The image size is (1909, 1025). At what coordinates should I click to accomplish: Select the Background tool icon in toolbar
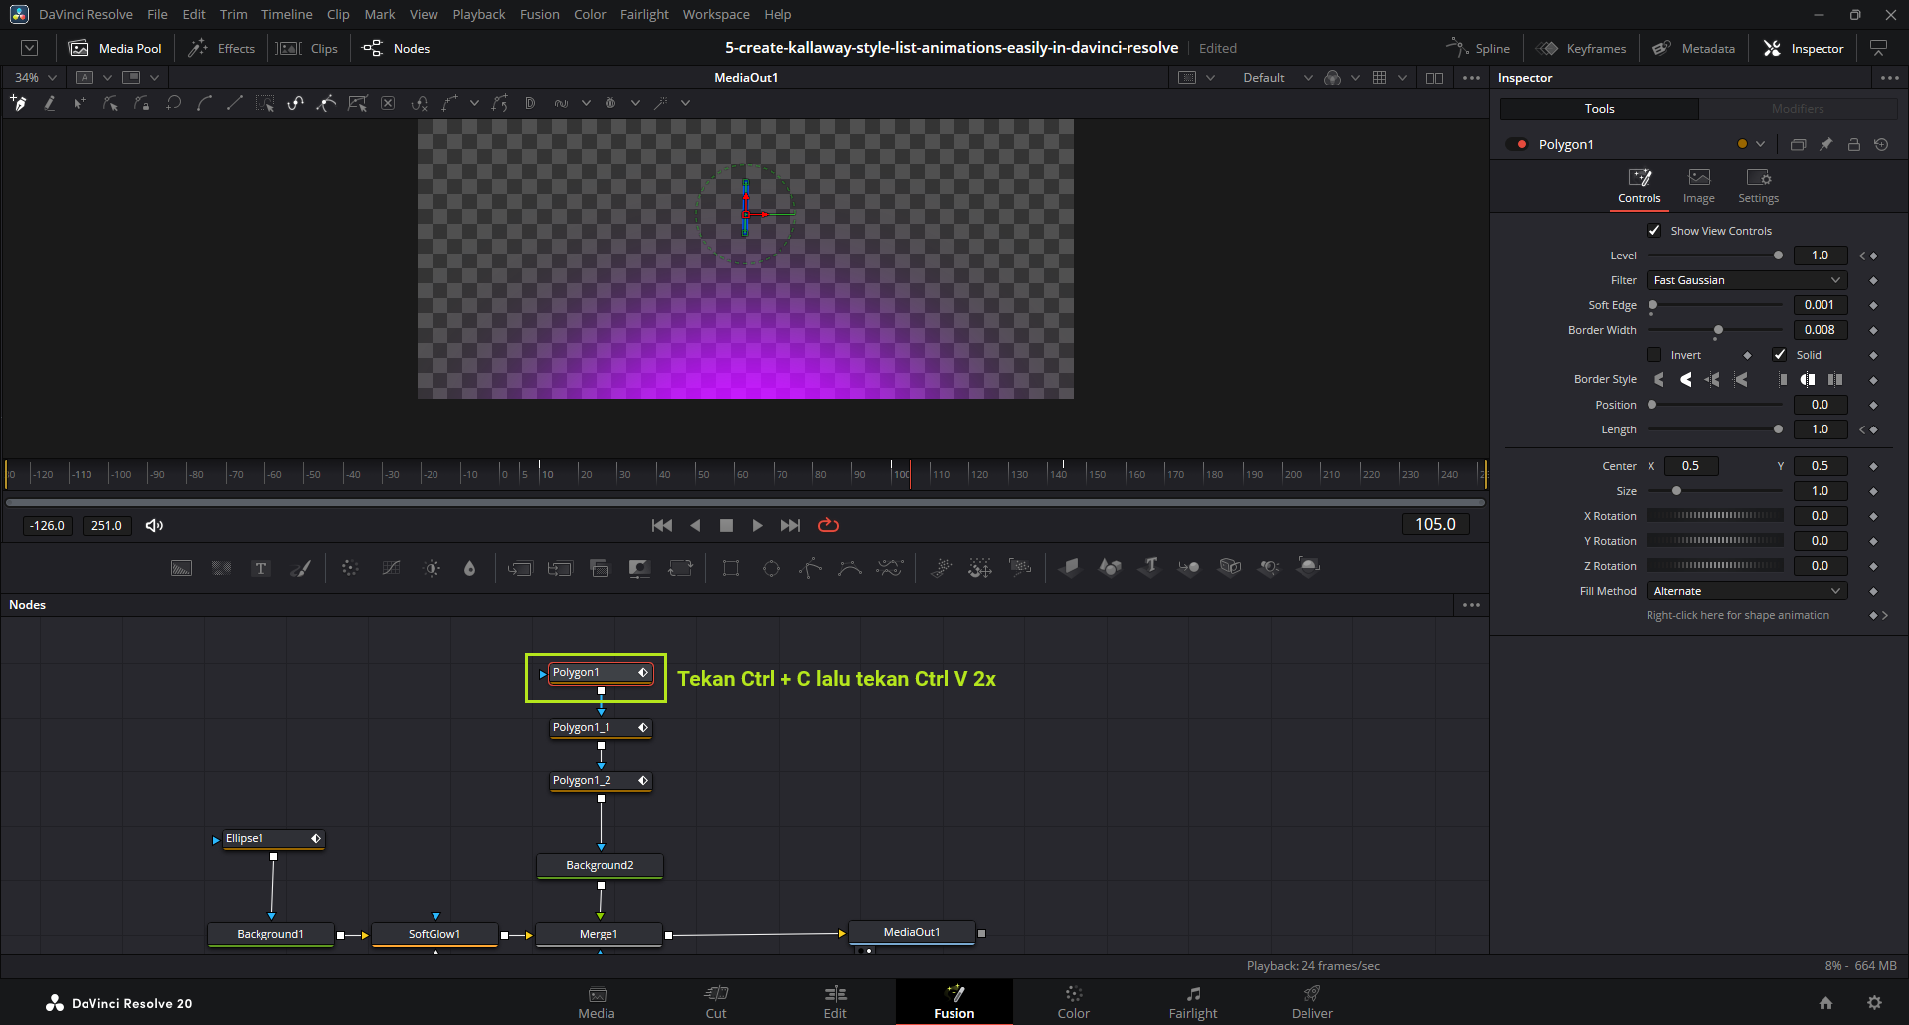click(181, 568)
